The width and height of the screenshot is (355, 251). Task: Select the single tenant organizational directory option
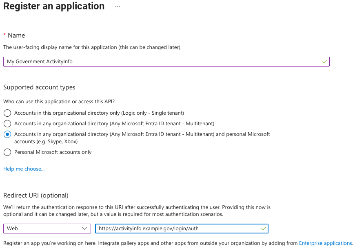pos(7,113)
